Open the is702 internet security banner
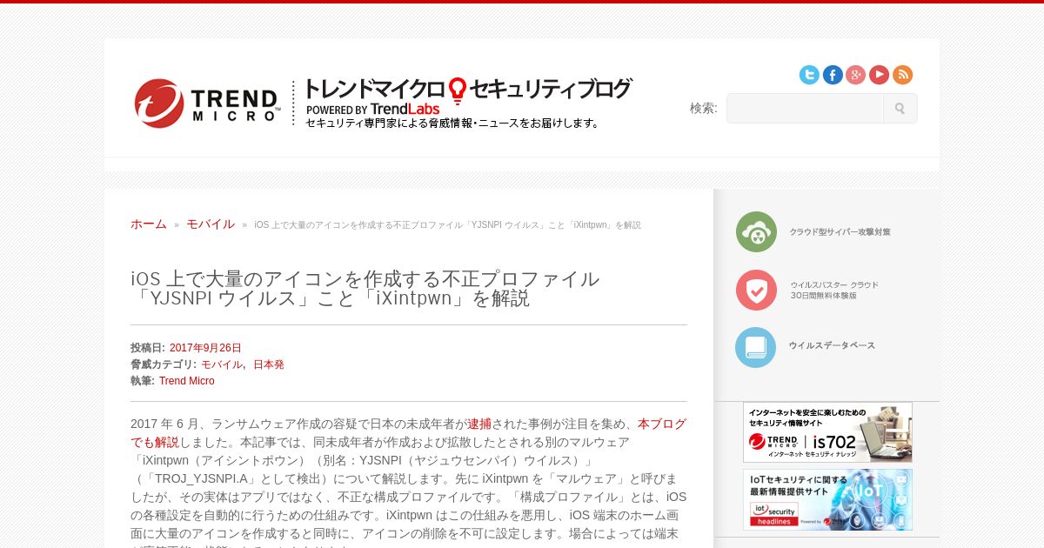1044x548 pixels. (x=827, y=432)
